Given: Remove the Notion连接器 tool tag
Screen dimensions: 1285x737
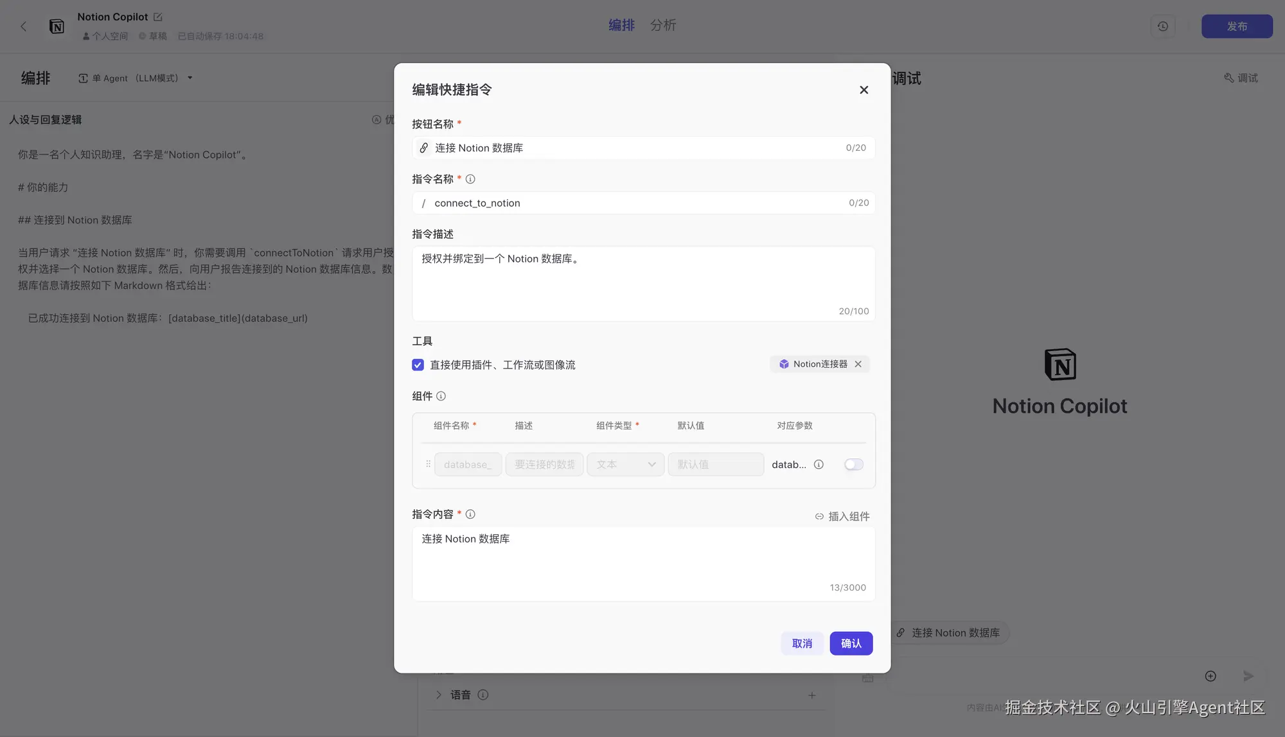Looking at the screenshot, I should pyautogui.click(x=858, y=364).
